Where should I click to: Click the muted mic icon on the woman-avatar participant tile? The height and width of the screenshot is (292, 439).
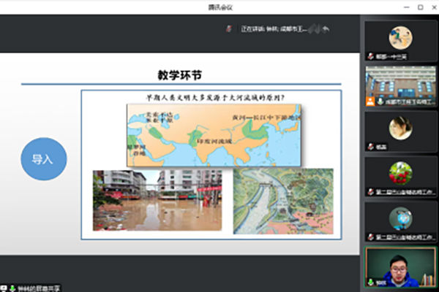coord(371,147)
